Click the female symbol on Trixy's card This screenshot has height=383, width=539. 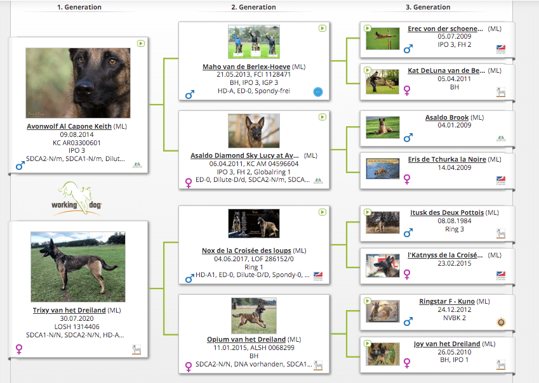[x=20, y=348]
